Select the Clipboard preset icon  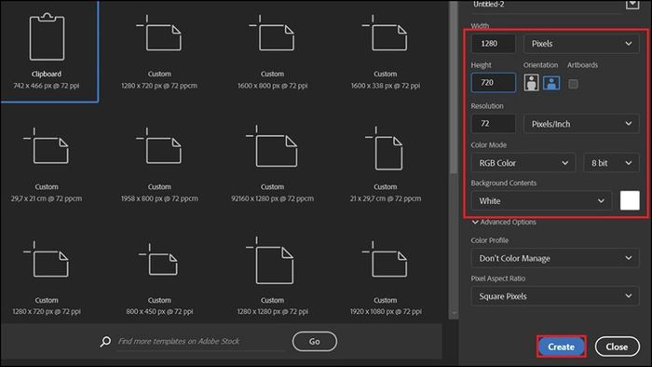[x=47, y=36]
